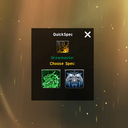Click gray corner marker on tiger icon

click(84, 70)
